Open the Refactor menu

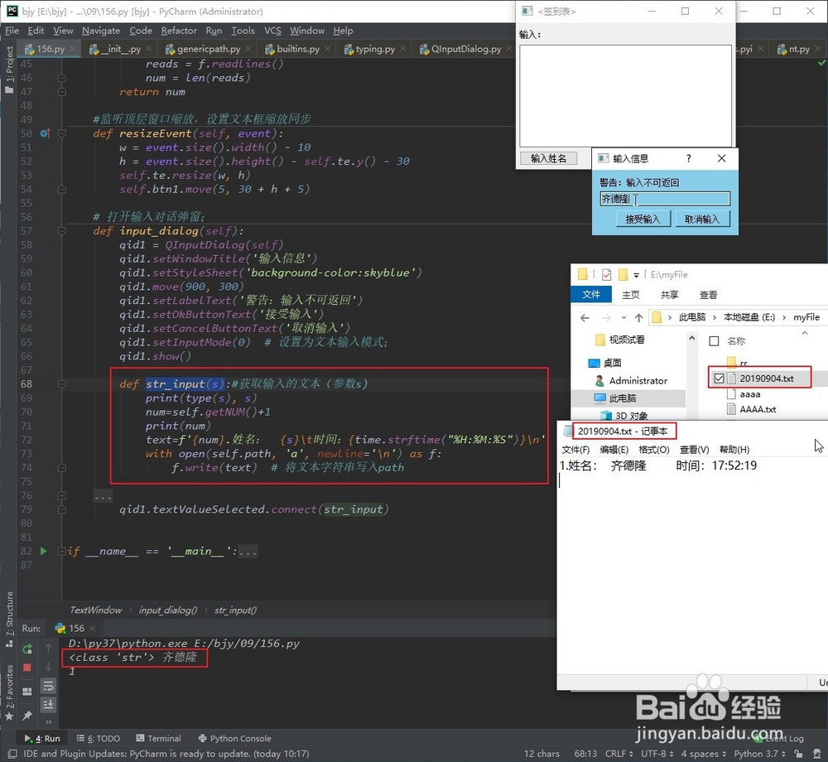pos(179,30)
